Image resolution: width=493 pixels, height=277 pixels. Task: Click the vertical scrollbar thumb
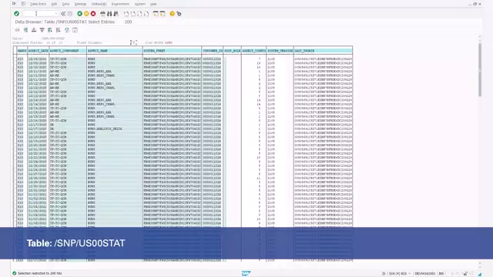480,70
